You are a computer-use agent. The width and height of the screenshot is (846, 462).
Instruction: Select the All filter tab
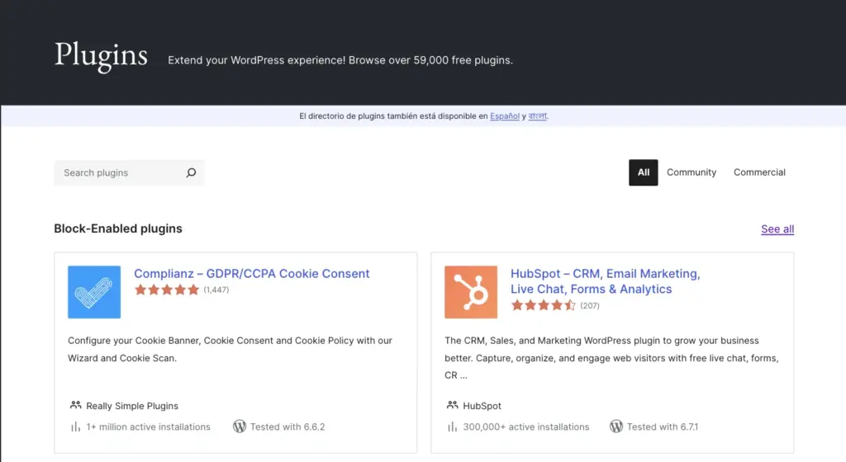pyautogui.click(x=643, y=172)
